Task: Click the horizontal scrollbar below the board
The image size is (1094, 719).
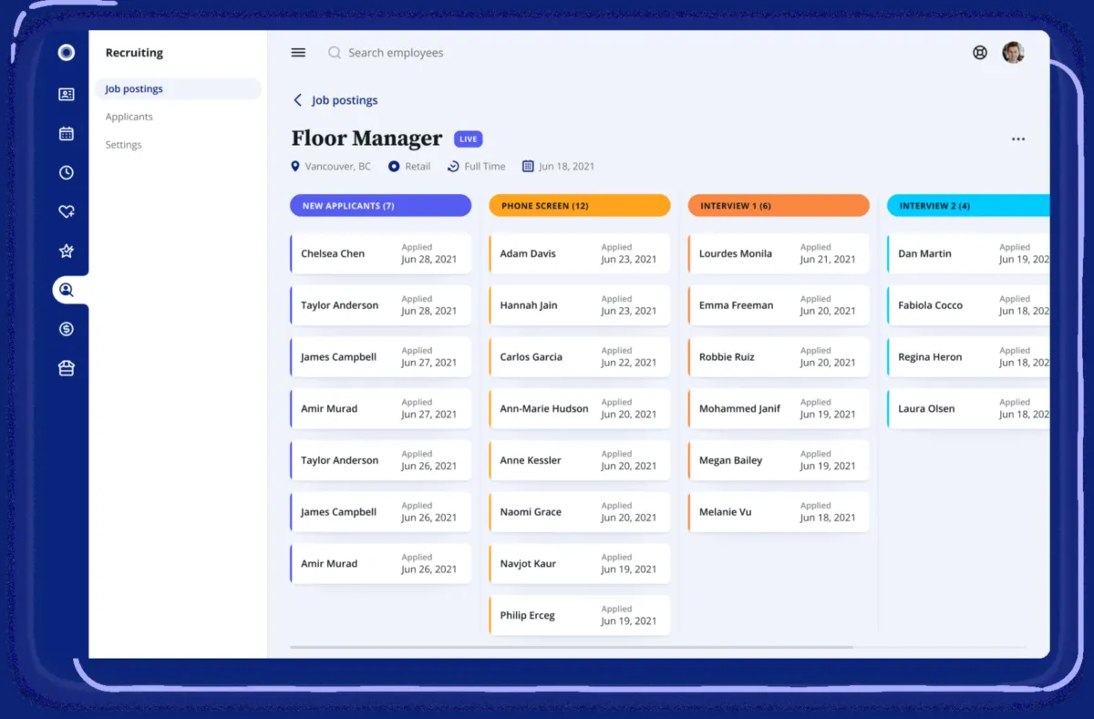Action: (571, 647)
